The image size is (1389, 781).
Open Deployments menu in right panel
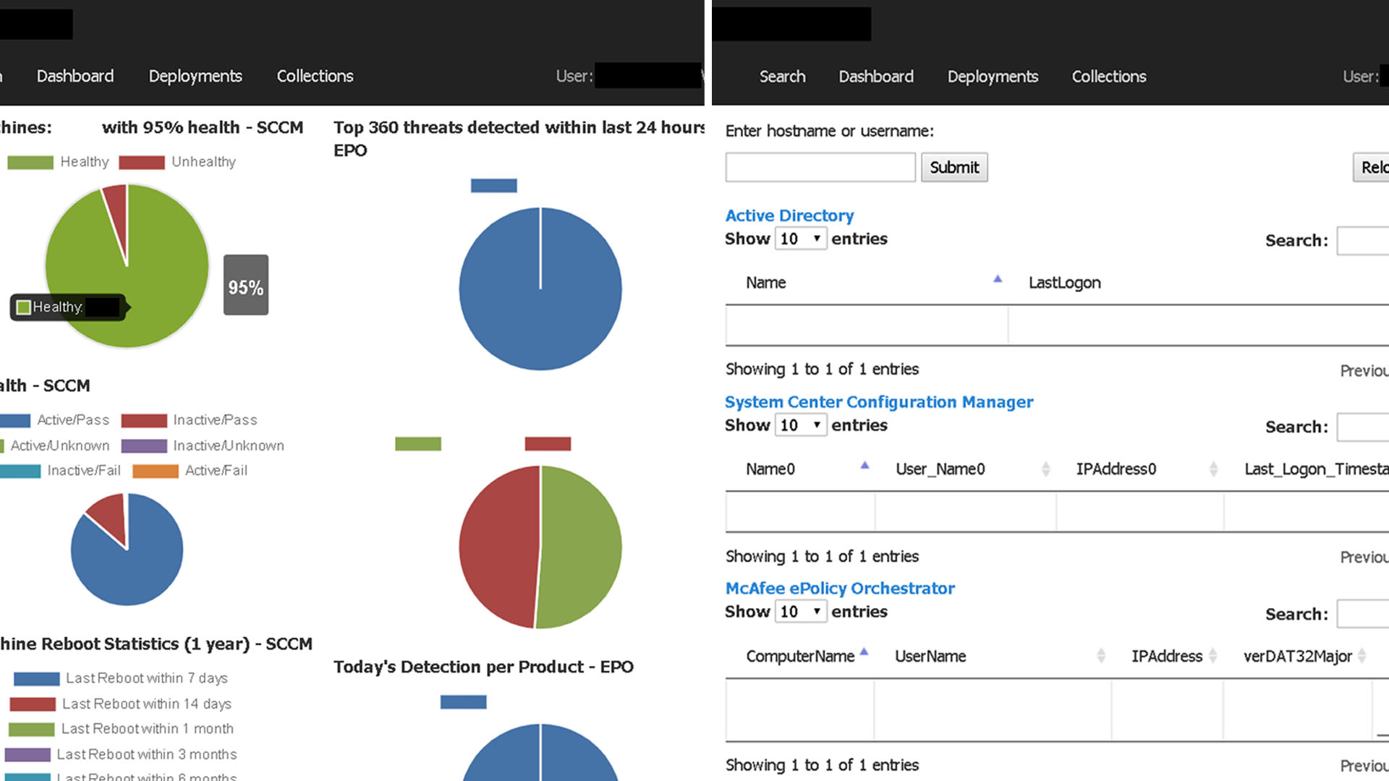click(x=993, y=77)
